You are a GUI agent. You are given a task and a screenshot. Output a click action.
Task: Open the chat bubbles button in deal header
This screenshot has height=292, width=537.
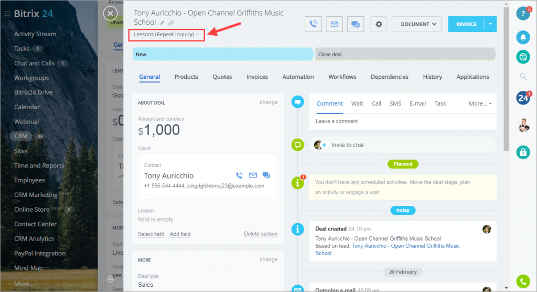[x=356, y=24]
